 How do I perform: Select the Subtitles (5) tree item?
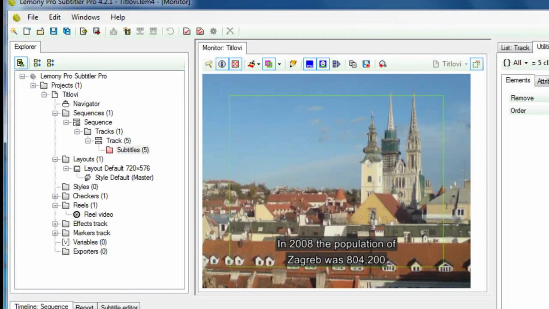[133, 150]
